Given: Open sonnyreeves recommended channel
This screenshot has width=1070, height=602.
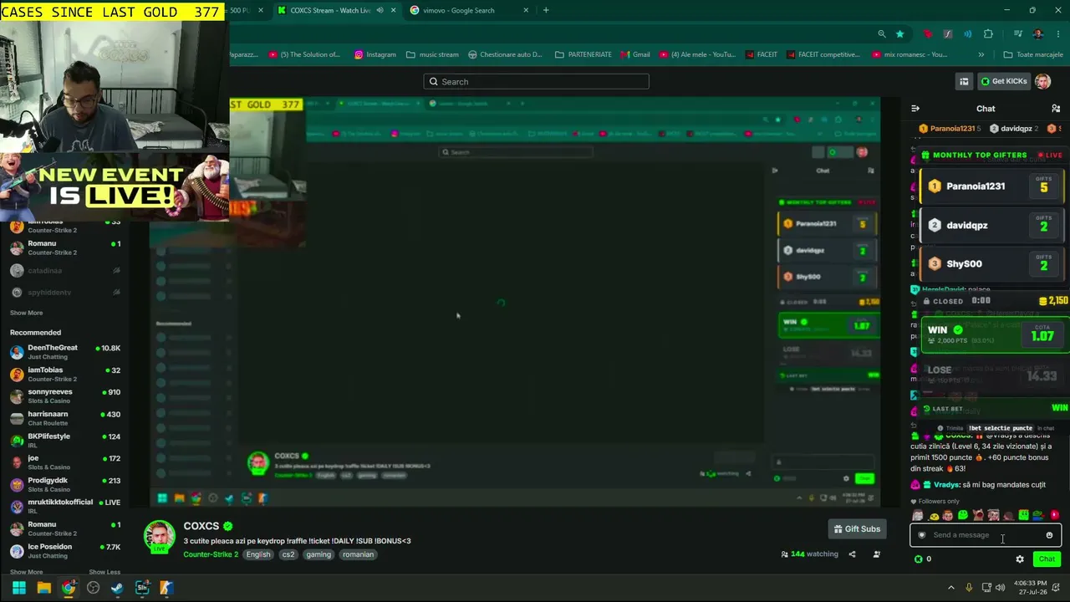Looking at the screenshot, I should click(65, 395).
